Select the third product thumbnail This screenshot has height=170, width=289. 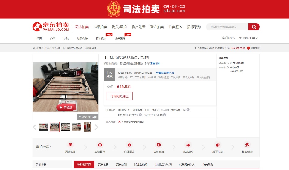[x=65, y=127]
